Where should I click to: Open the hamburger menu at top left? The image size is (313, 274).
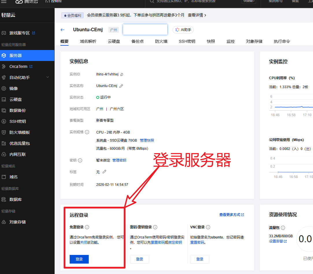(4, 1)
